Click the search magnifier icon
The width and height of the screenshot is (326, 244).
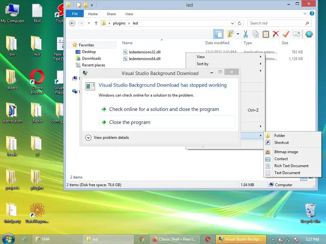point(307,23)
